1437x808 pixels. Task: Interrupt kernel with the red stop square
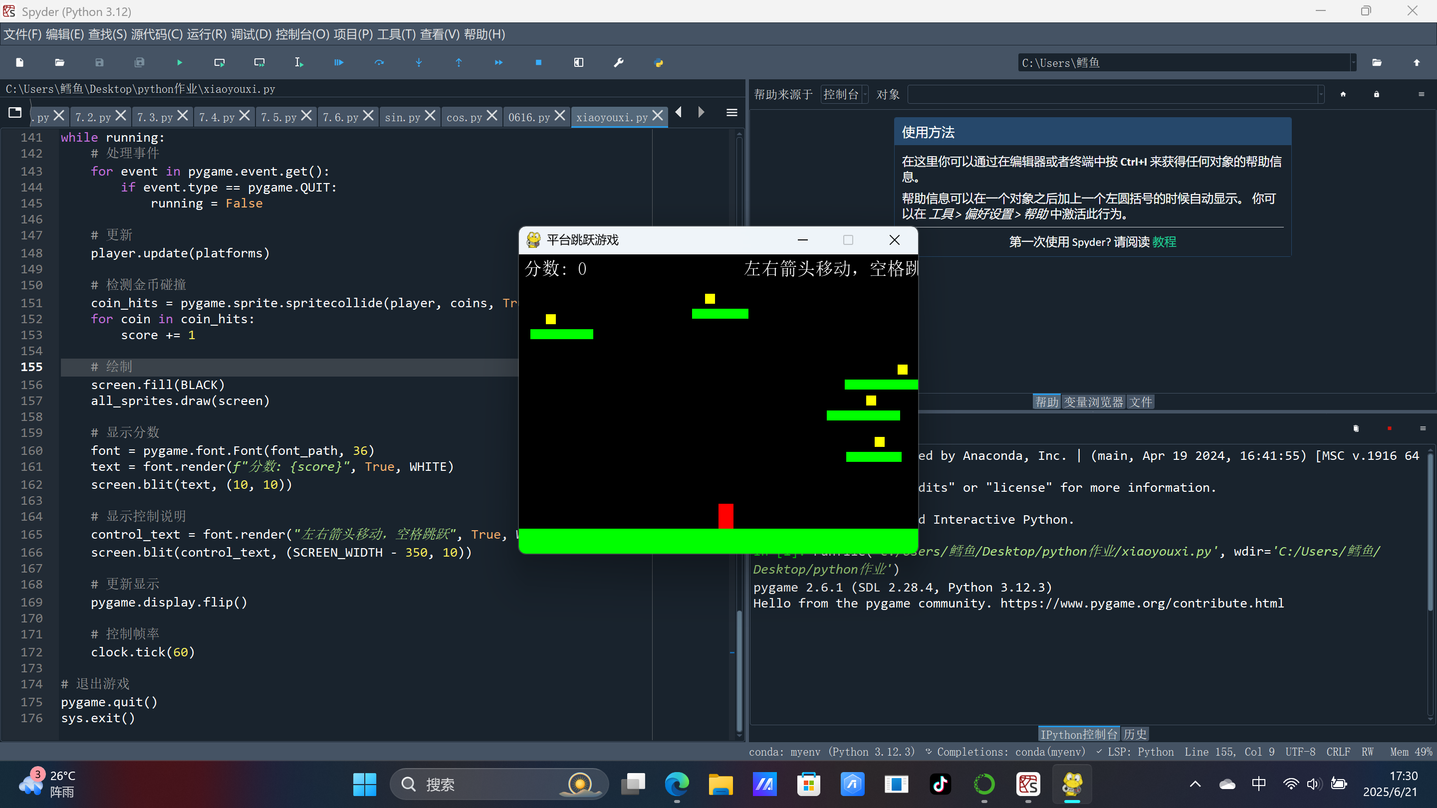pyautogui.click(x=1389, y=428)
